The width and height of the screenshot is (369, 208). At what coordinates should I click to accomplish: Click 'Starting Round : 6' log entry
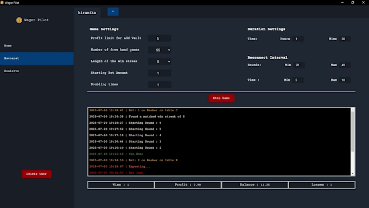pyautogui.click(x=125, y=123)
